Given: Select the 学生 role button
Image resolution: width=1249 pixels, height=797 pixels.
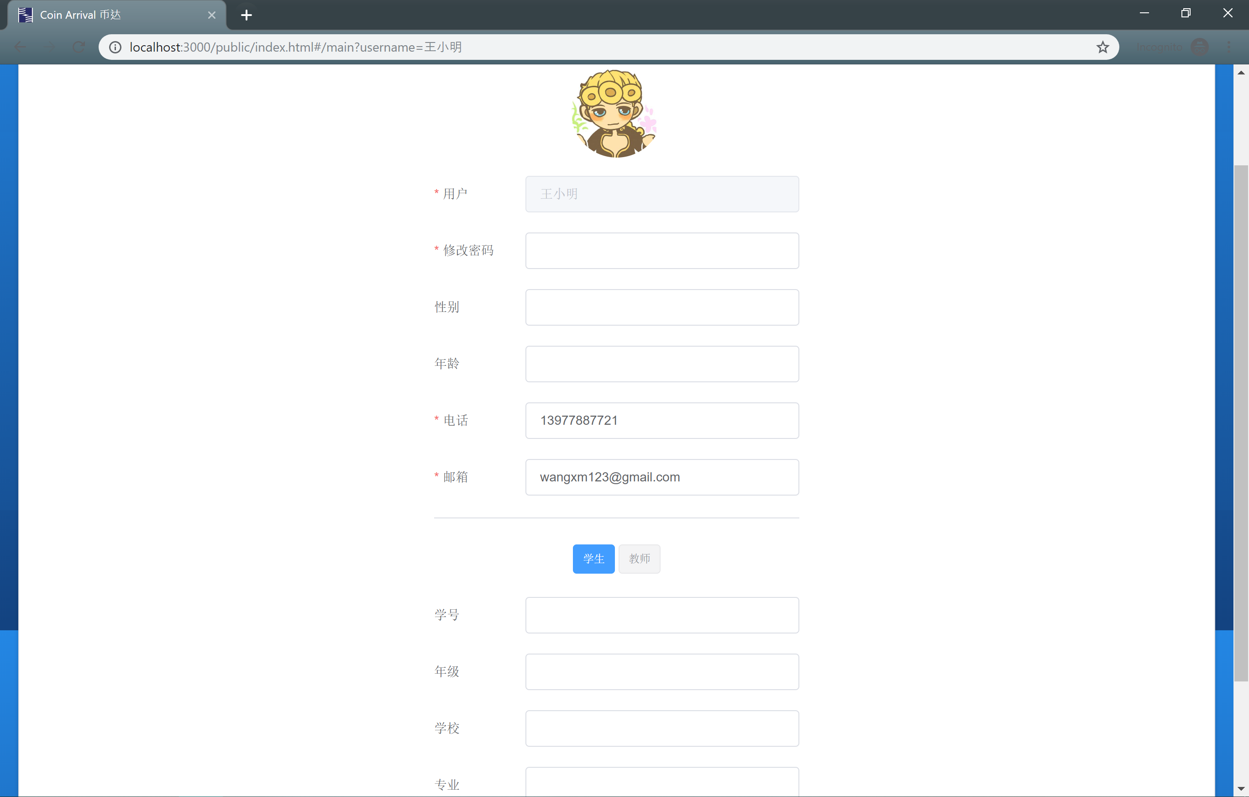Looking at the screenshot, I should [593, 559].
